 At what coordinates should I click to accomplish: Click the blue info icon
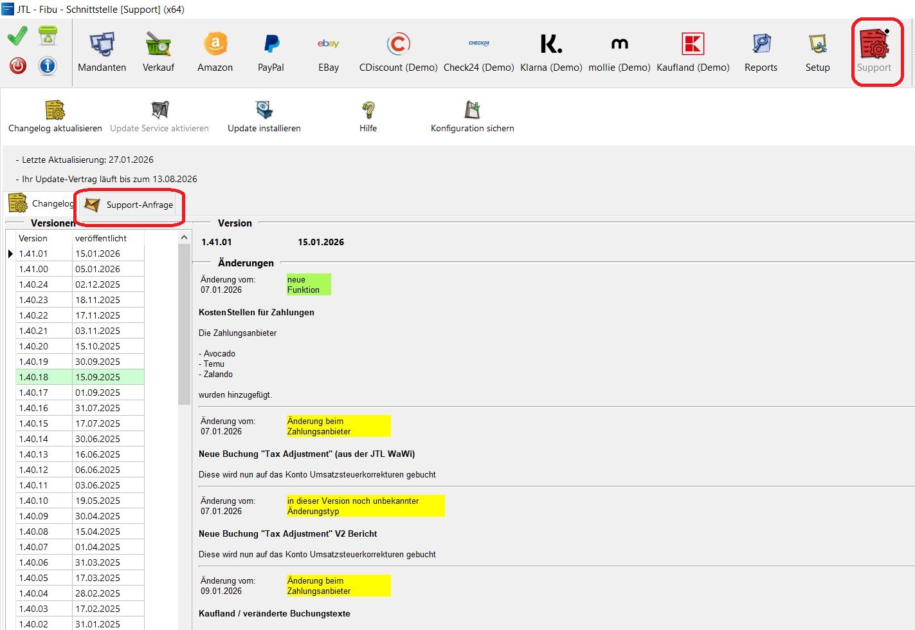48,66
